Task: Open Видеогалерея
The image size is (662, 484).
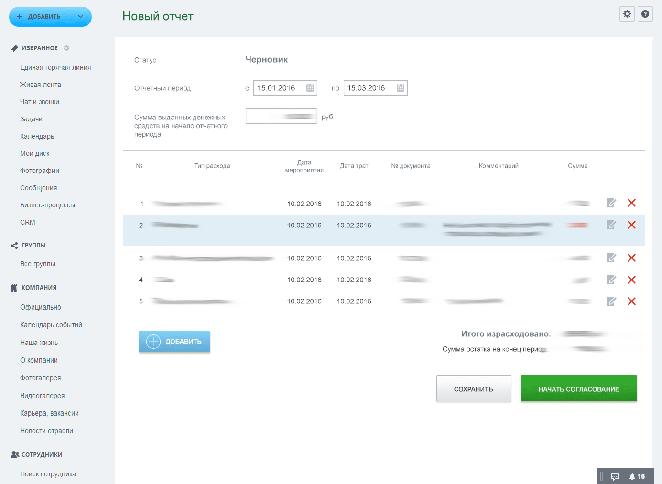Action: pyautogui.click(x=43, y=396)
